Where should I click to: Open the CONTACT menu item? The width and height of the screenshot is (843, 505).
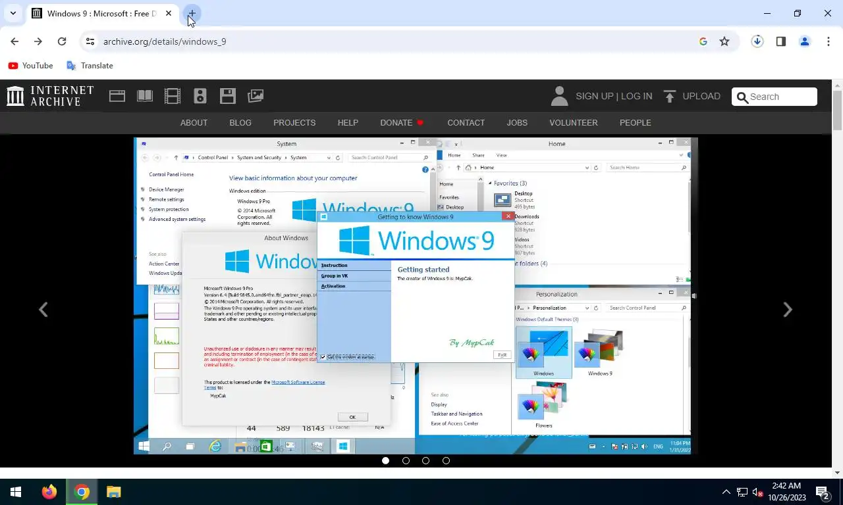pyautogui.click(x=466, y=123)
